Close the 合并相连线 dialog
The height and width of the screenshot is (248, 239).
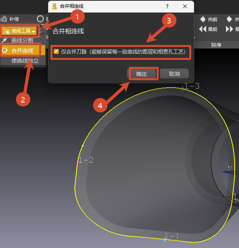coord(185,6)
